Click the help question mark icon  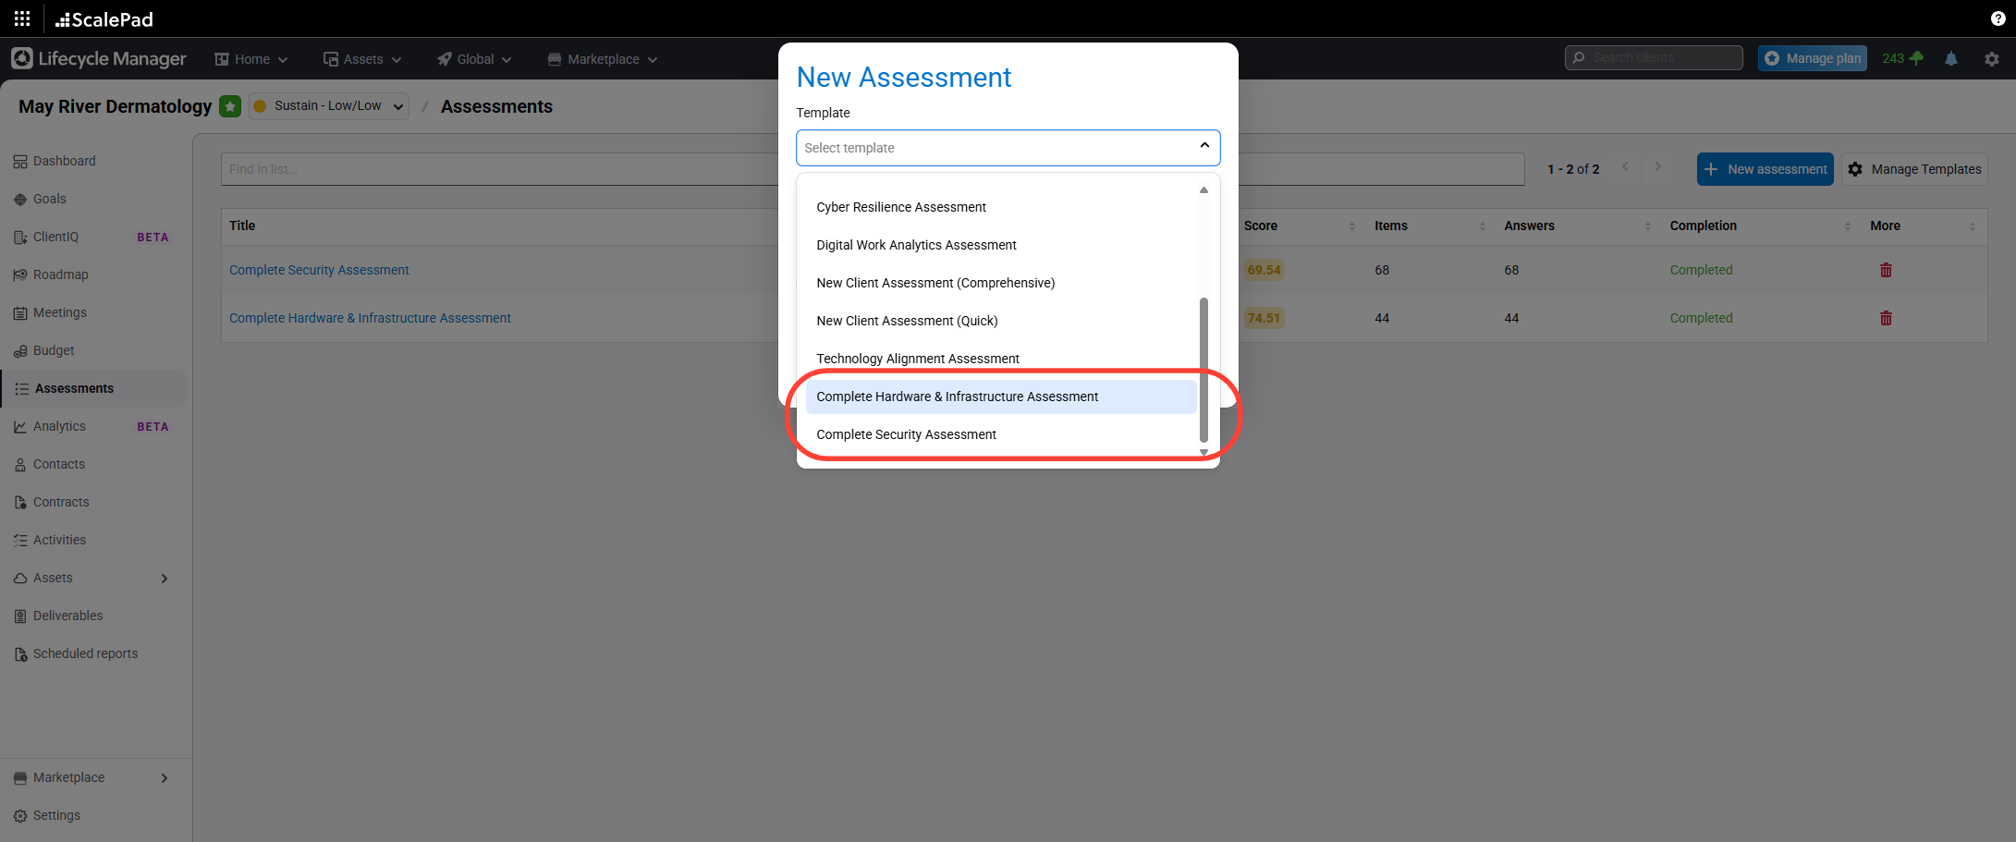pos(1998,18)
